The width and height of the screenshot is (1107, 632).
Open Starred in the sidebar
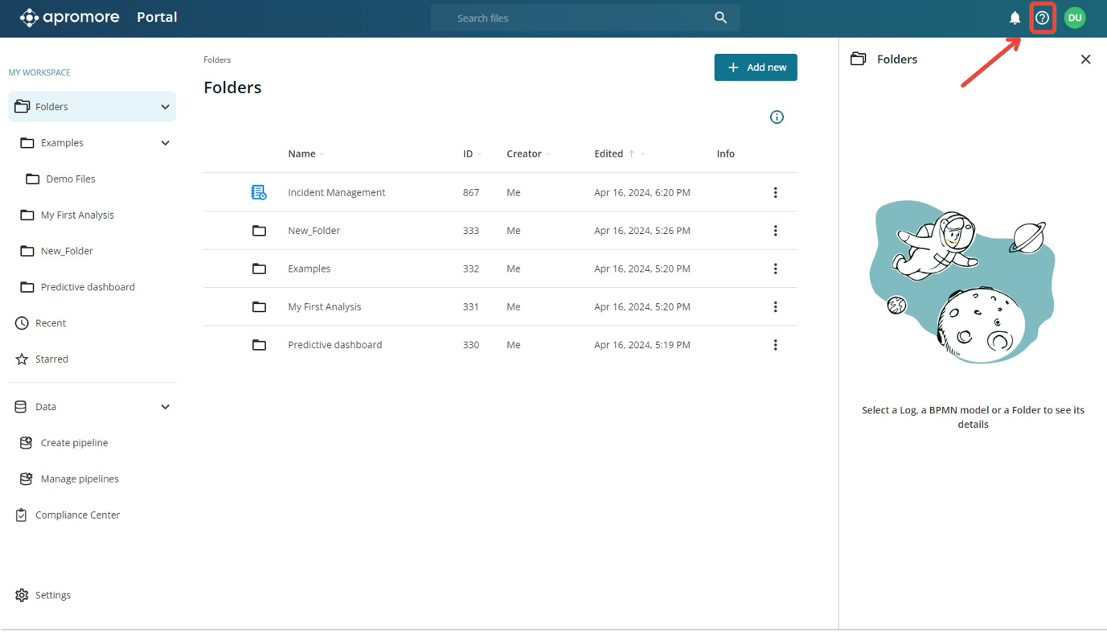[x=51, y=359]
